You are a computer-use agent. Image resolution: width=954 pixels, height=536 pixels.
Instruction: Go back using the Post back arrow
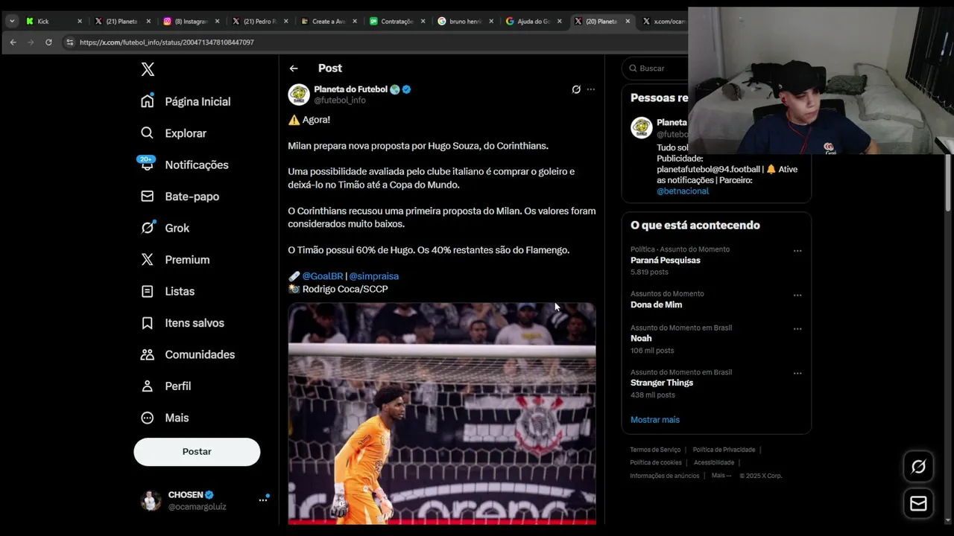point(294,68)
